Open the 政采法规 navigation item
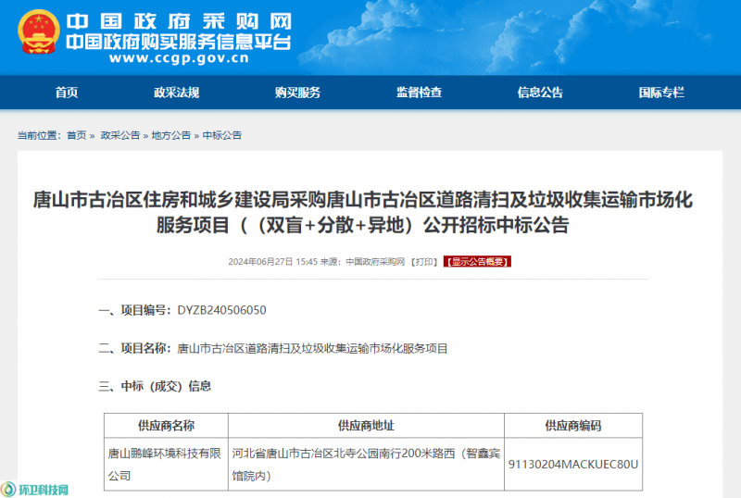Screen dimensions: 741x498 (x=176, y=93)
